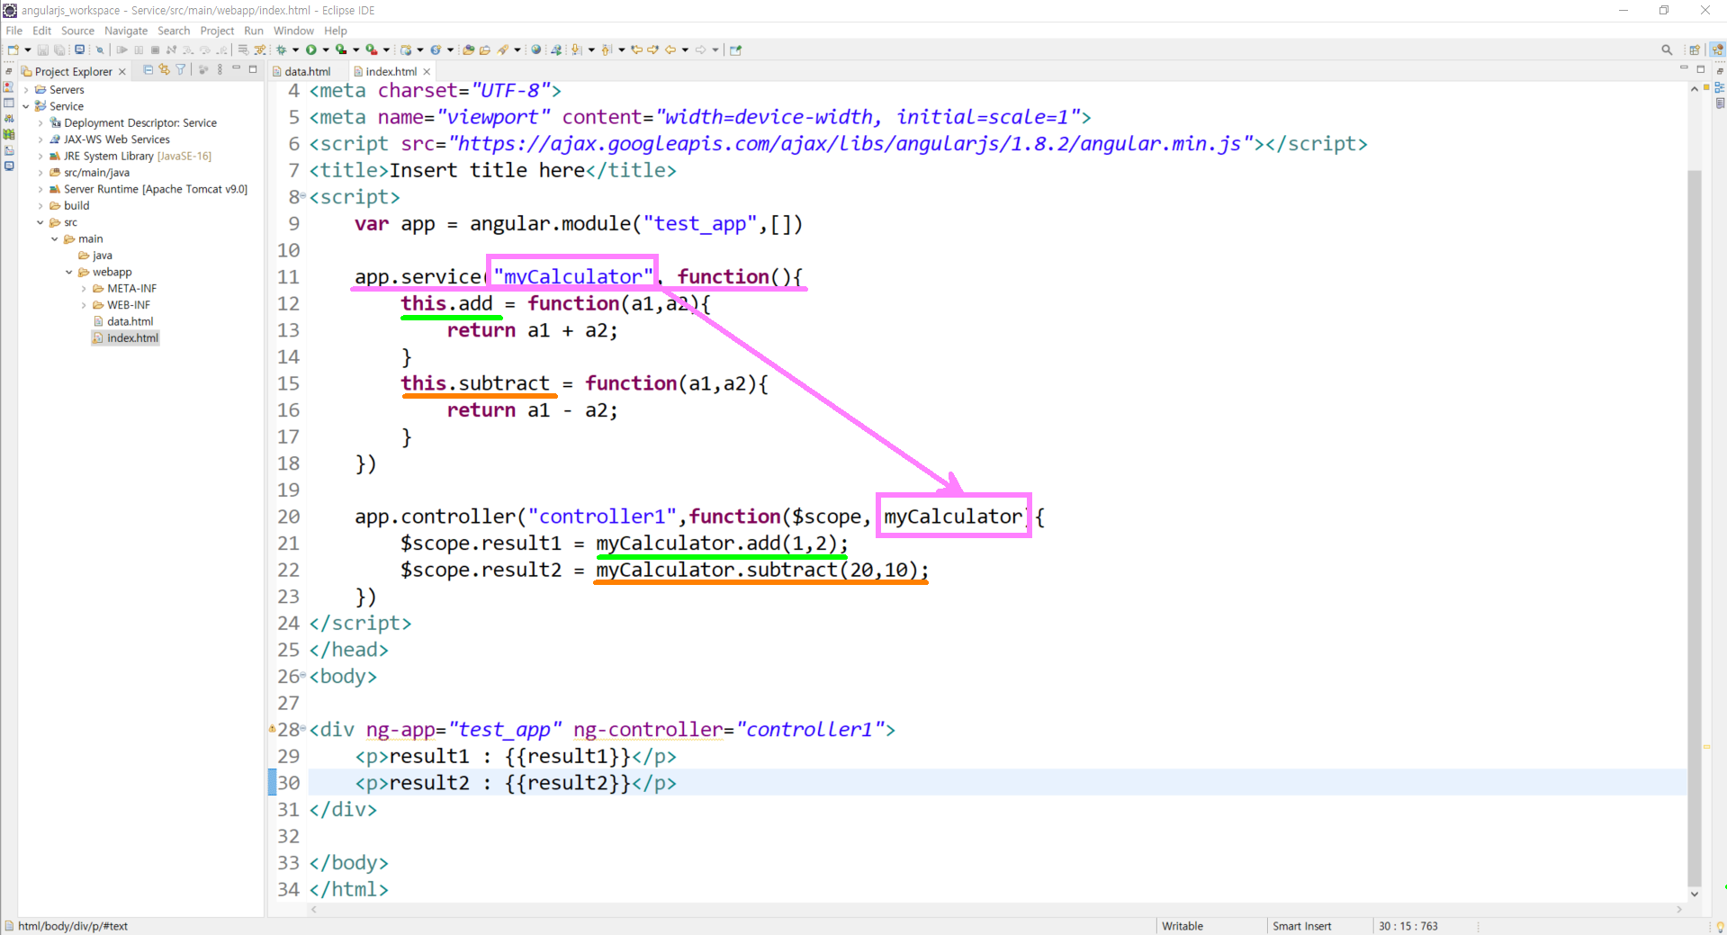Open the Project Explorer View Menu
Image resolution: width=1727 pixels, height=935 pixels.
(x=220, y=69)
